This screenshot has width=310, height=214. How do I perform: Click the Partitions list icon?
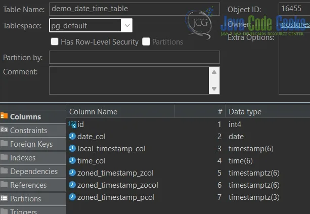[x=4, y=198]
